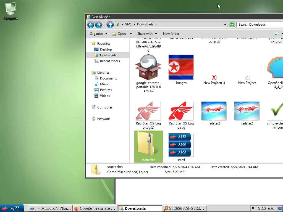
Task: Expand the Downloads path dropdown
Action: 156,24
